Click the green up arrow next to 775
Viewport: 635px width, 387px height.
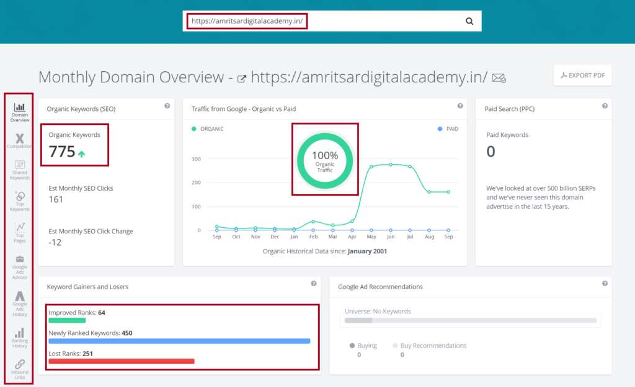coord(81,154)
